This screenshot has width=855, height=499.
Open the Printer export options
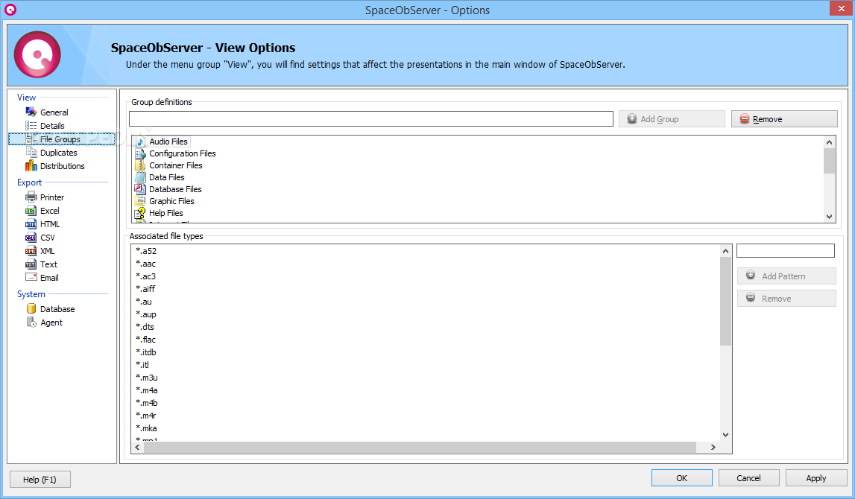[51, 197]
